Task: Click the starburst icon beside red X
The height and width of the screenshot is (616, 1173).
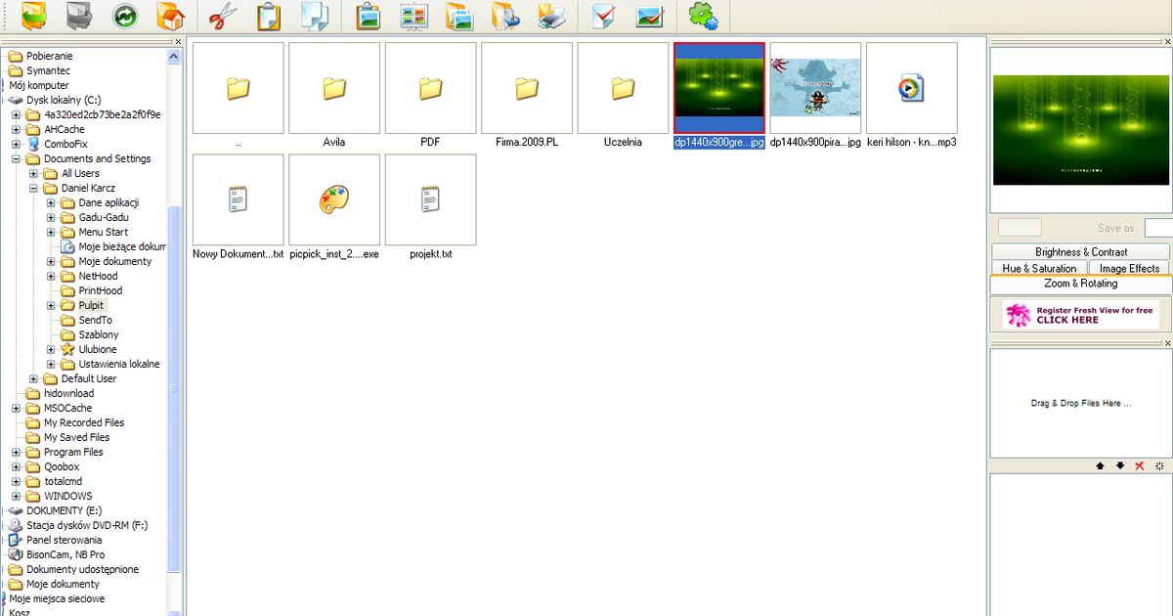Action: click(1159, 466)
